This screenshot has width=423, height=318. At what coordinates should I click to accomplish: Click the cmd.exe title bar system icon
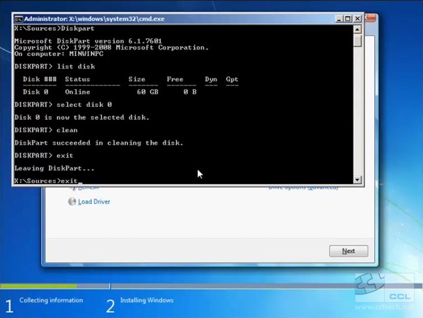(x=19, y=19)
